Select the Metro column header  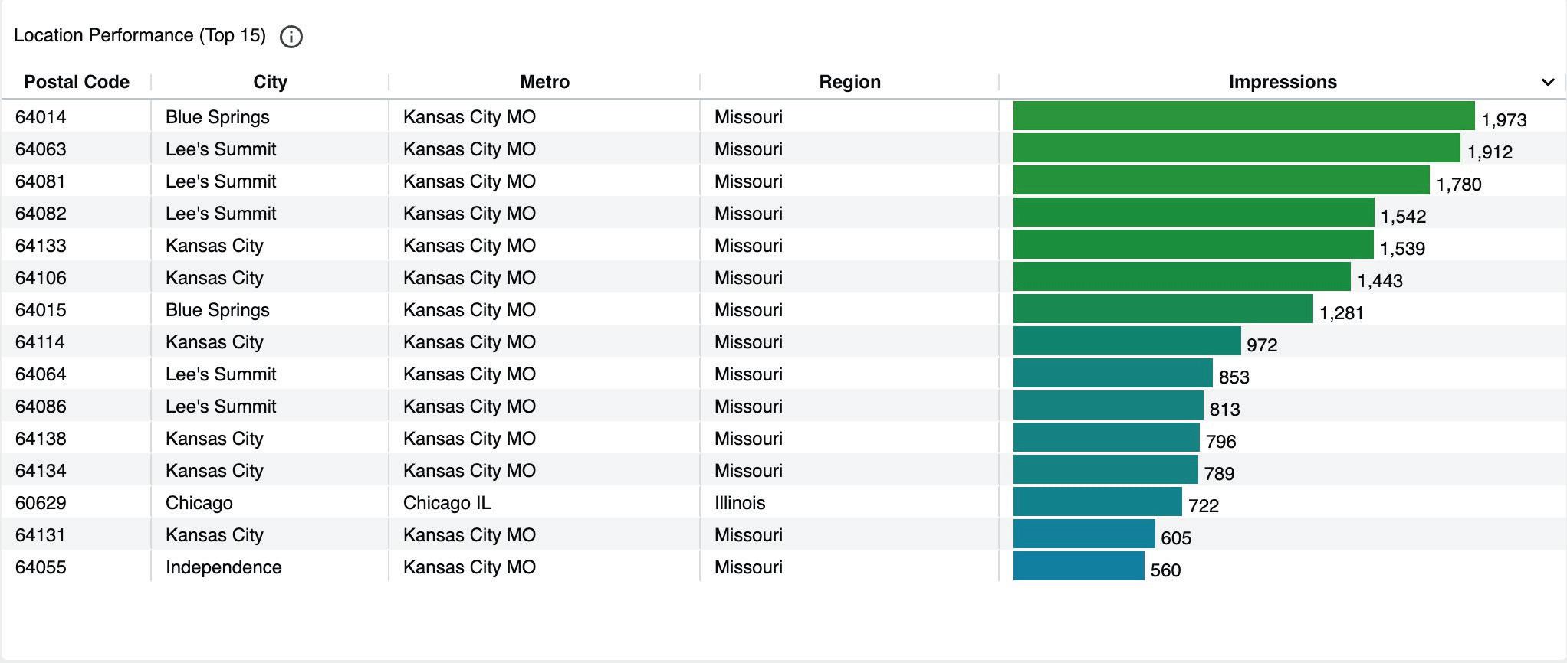[x=544, y=82]
